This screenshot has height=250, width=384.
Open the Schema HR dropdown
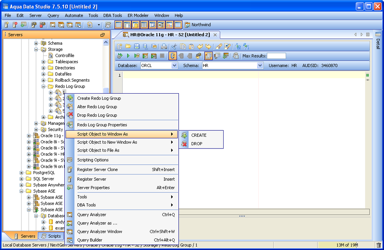[x=260, y=65]
